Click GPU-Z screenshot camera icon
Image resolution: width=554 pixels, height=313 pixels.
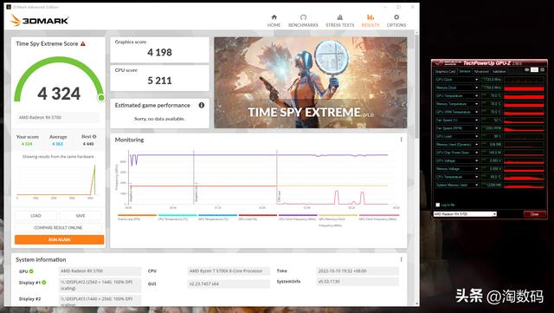pyautogui.click(x=527, y=70)
